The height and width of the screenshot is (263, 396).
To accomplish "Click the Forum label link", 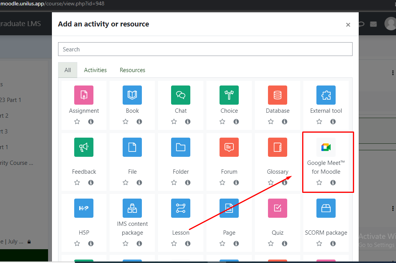I will click(229, 172).
